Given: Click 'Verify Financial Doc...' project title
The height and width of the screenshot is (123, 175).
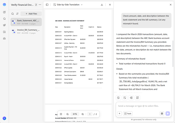Looking at the screenshot, I should (22, 5).
